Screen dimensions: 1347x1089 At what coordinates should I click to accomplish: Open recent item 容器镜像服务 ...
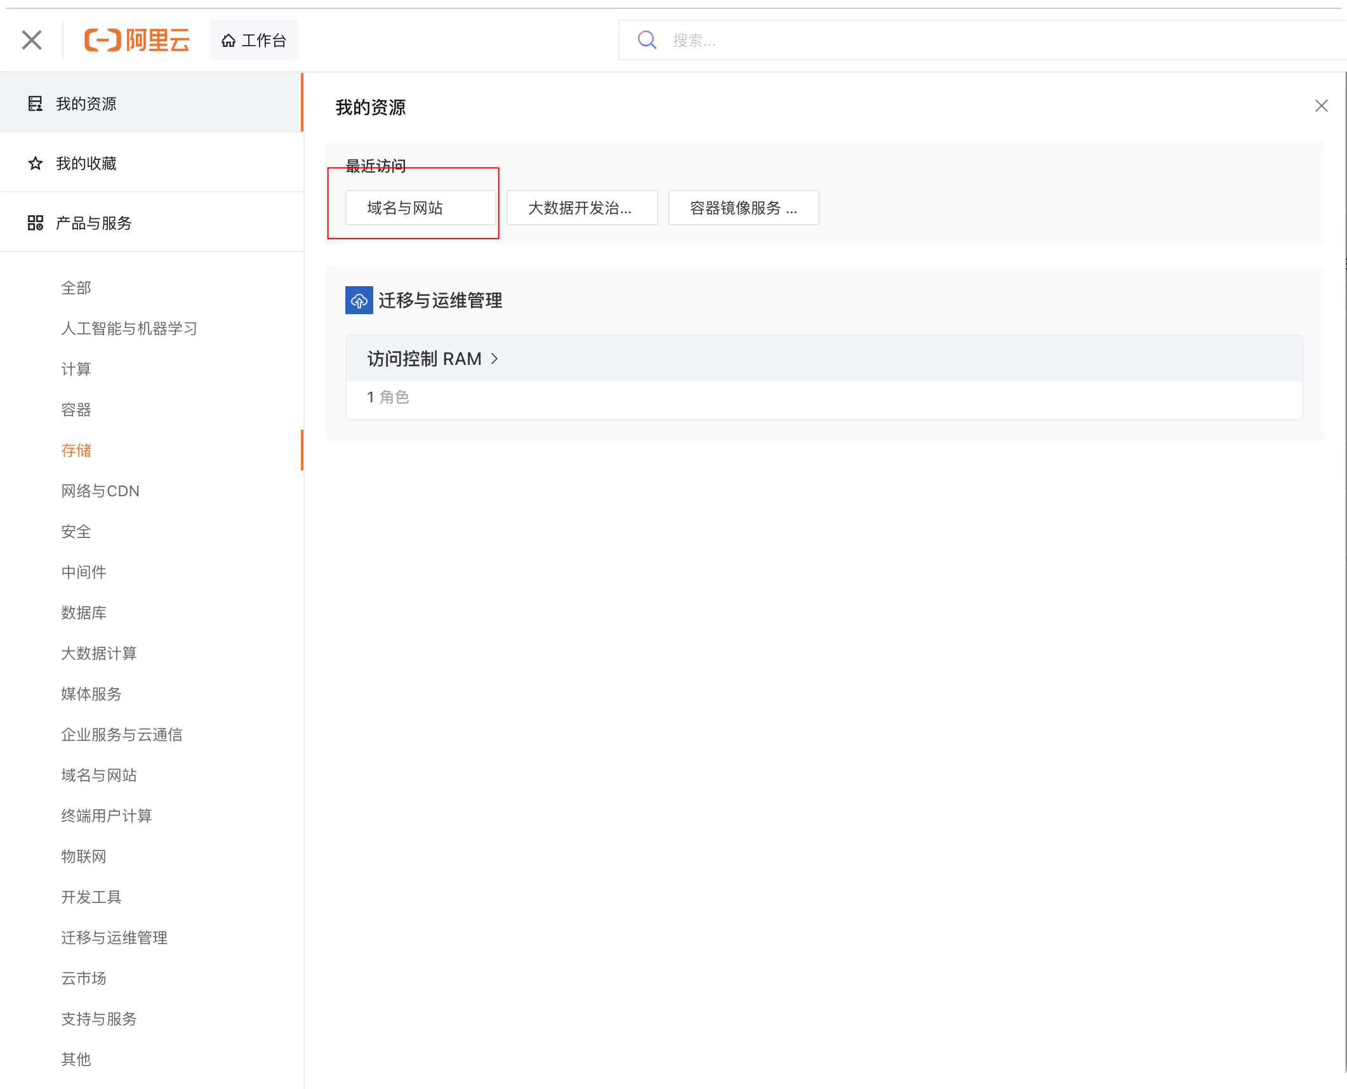744,208
